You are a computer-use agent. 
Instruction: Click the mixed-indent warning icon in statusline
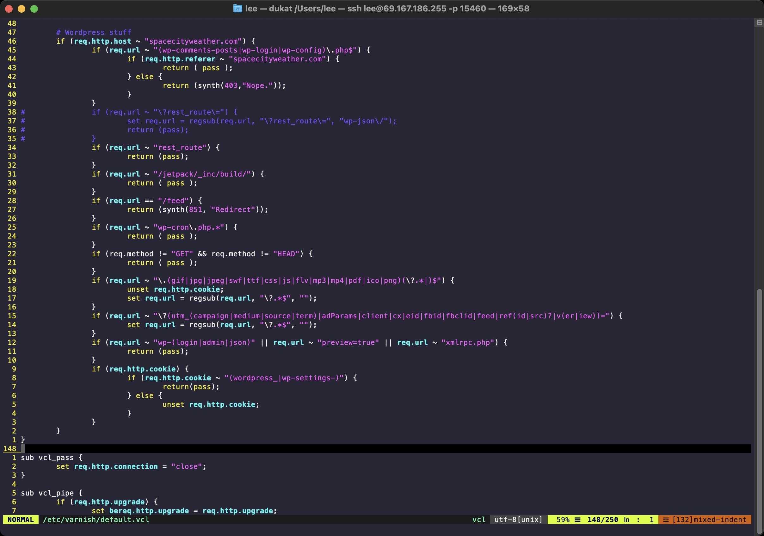pos(666,520)
